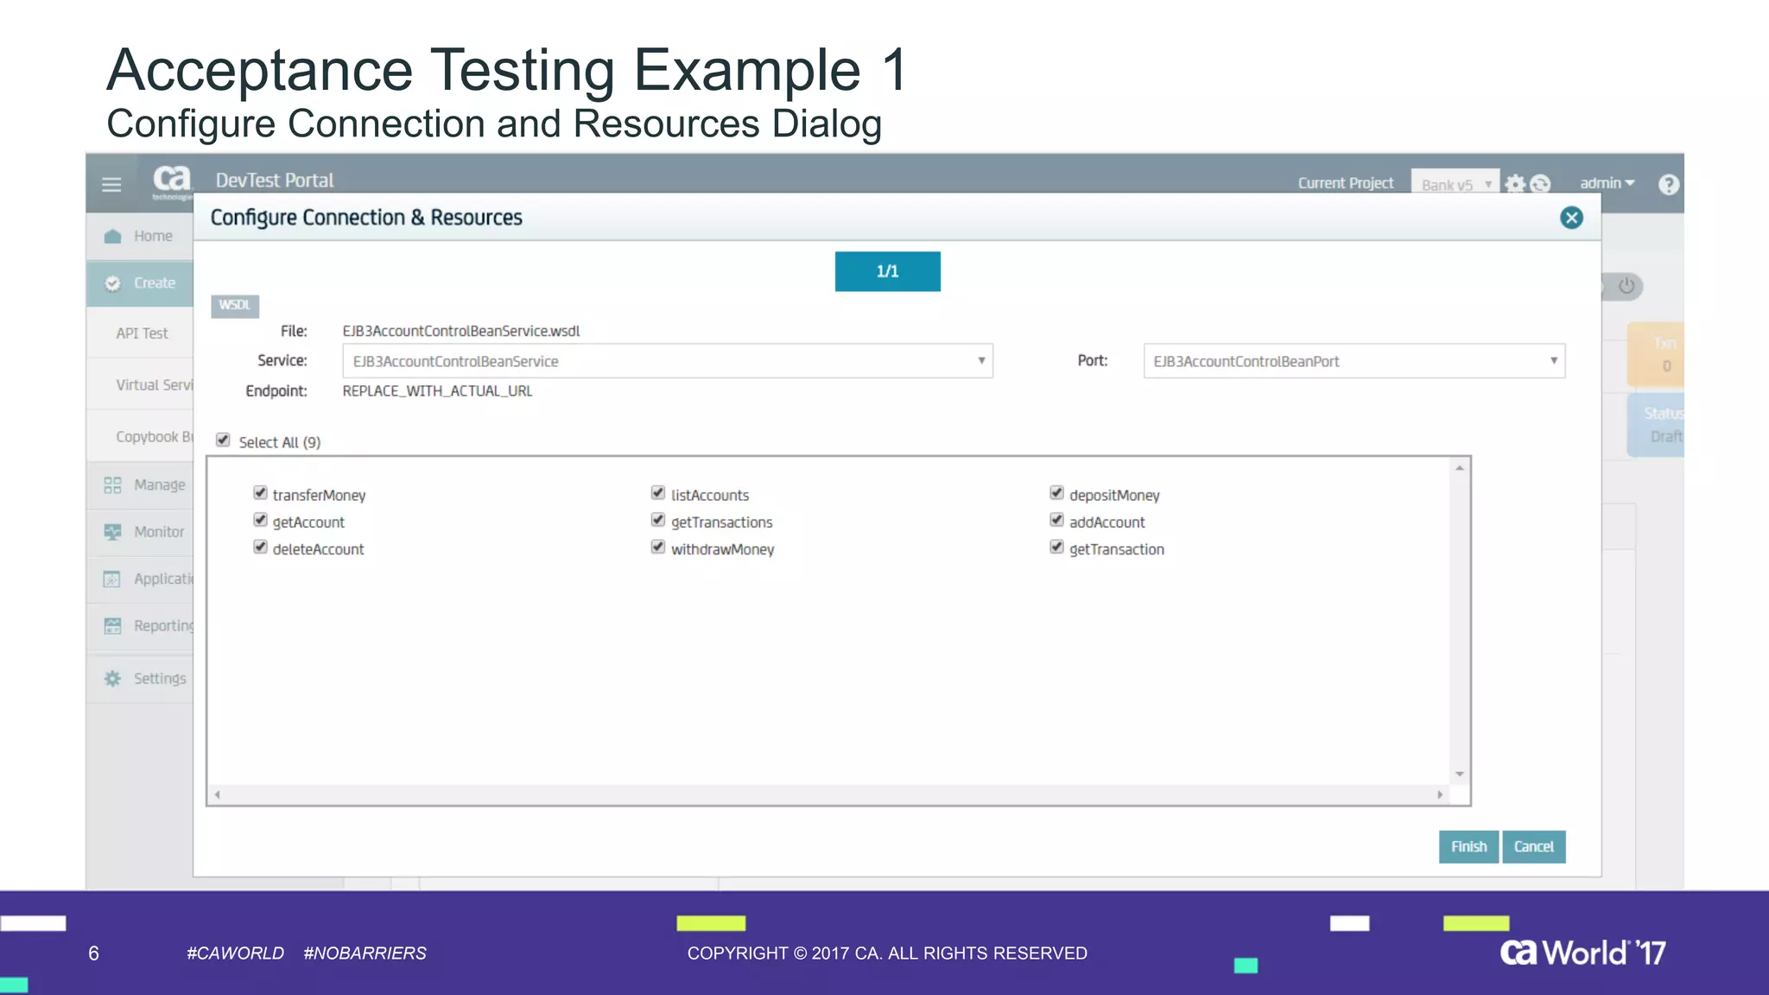Click the power icon behind dialog
This screenshot has width=1769, height=995.
[1626, 286]
